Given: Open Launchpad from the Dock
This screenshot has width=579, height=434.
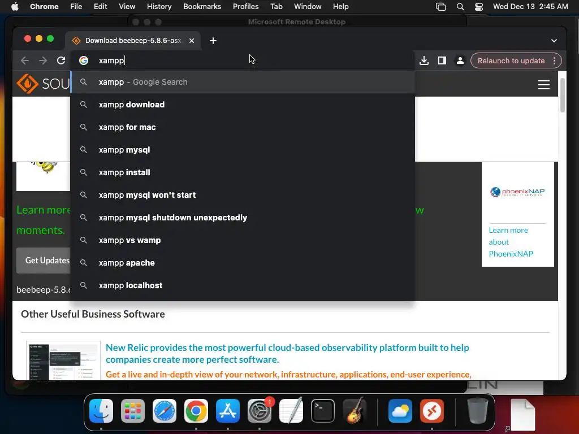Looking at the screenshot, I should click(x=133, y=411).
